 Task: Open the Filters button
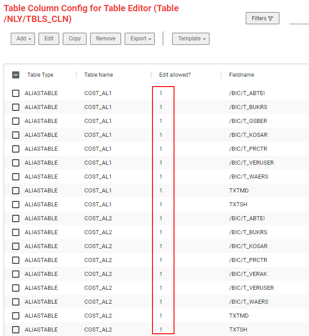tap(262, 18)
